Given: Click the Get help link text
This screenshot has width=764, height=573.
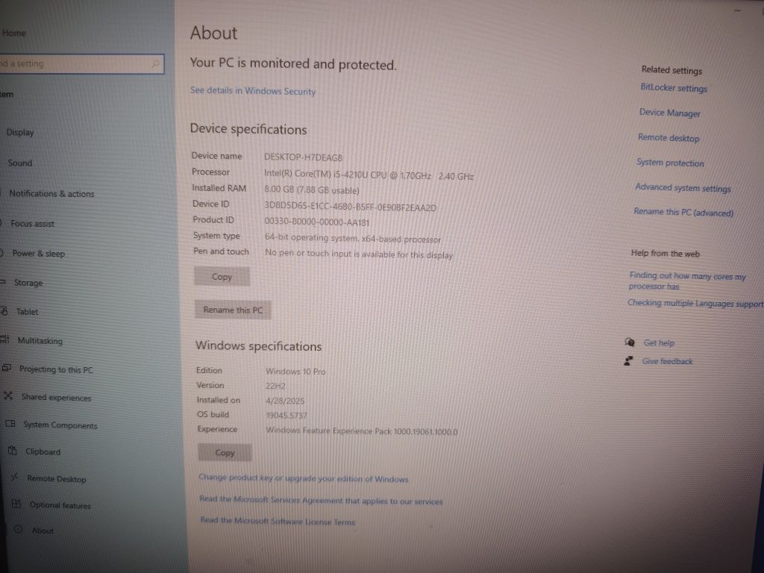Looking at the screenshot, I should click(x=659, y=342).
